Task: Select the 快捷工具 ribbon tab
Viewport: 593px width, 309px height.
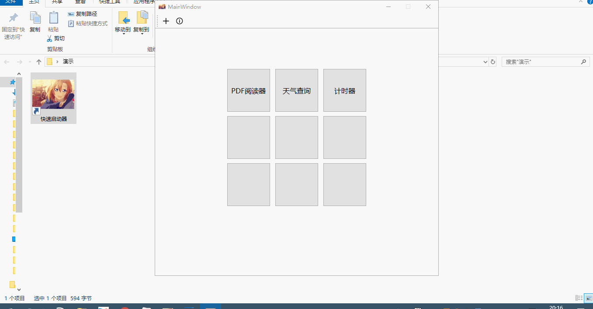Action: click(x=110, y=2)
